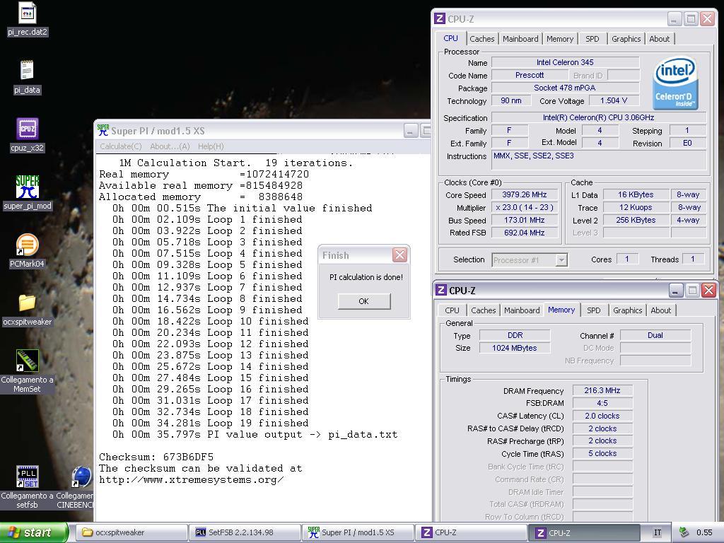Minimize the lower CPU-Z window
The image size is (724, 543).
click(x=676, y=290)
